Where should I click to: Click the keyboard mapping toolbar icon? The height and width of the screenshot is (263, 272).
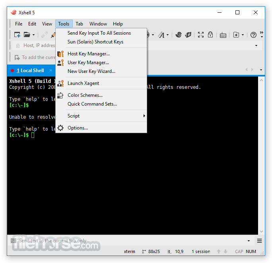click(x=223, y=35)
